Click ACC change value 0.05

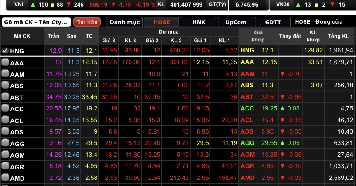(293, 108)
